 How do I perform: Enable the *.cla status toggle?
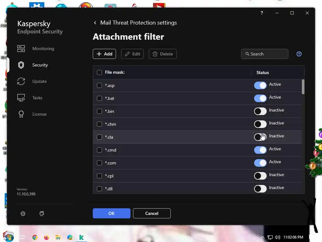260,137
